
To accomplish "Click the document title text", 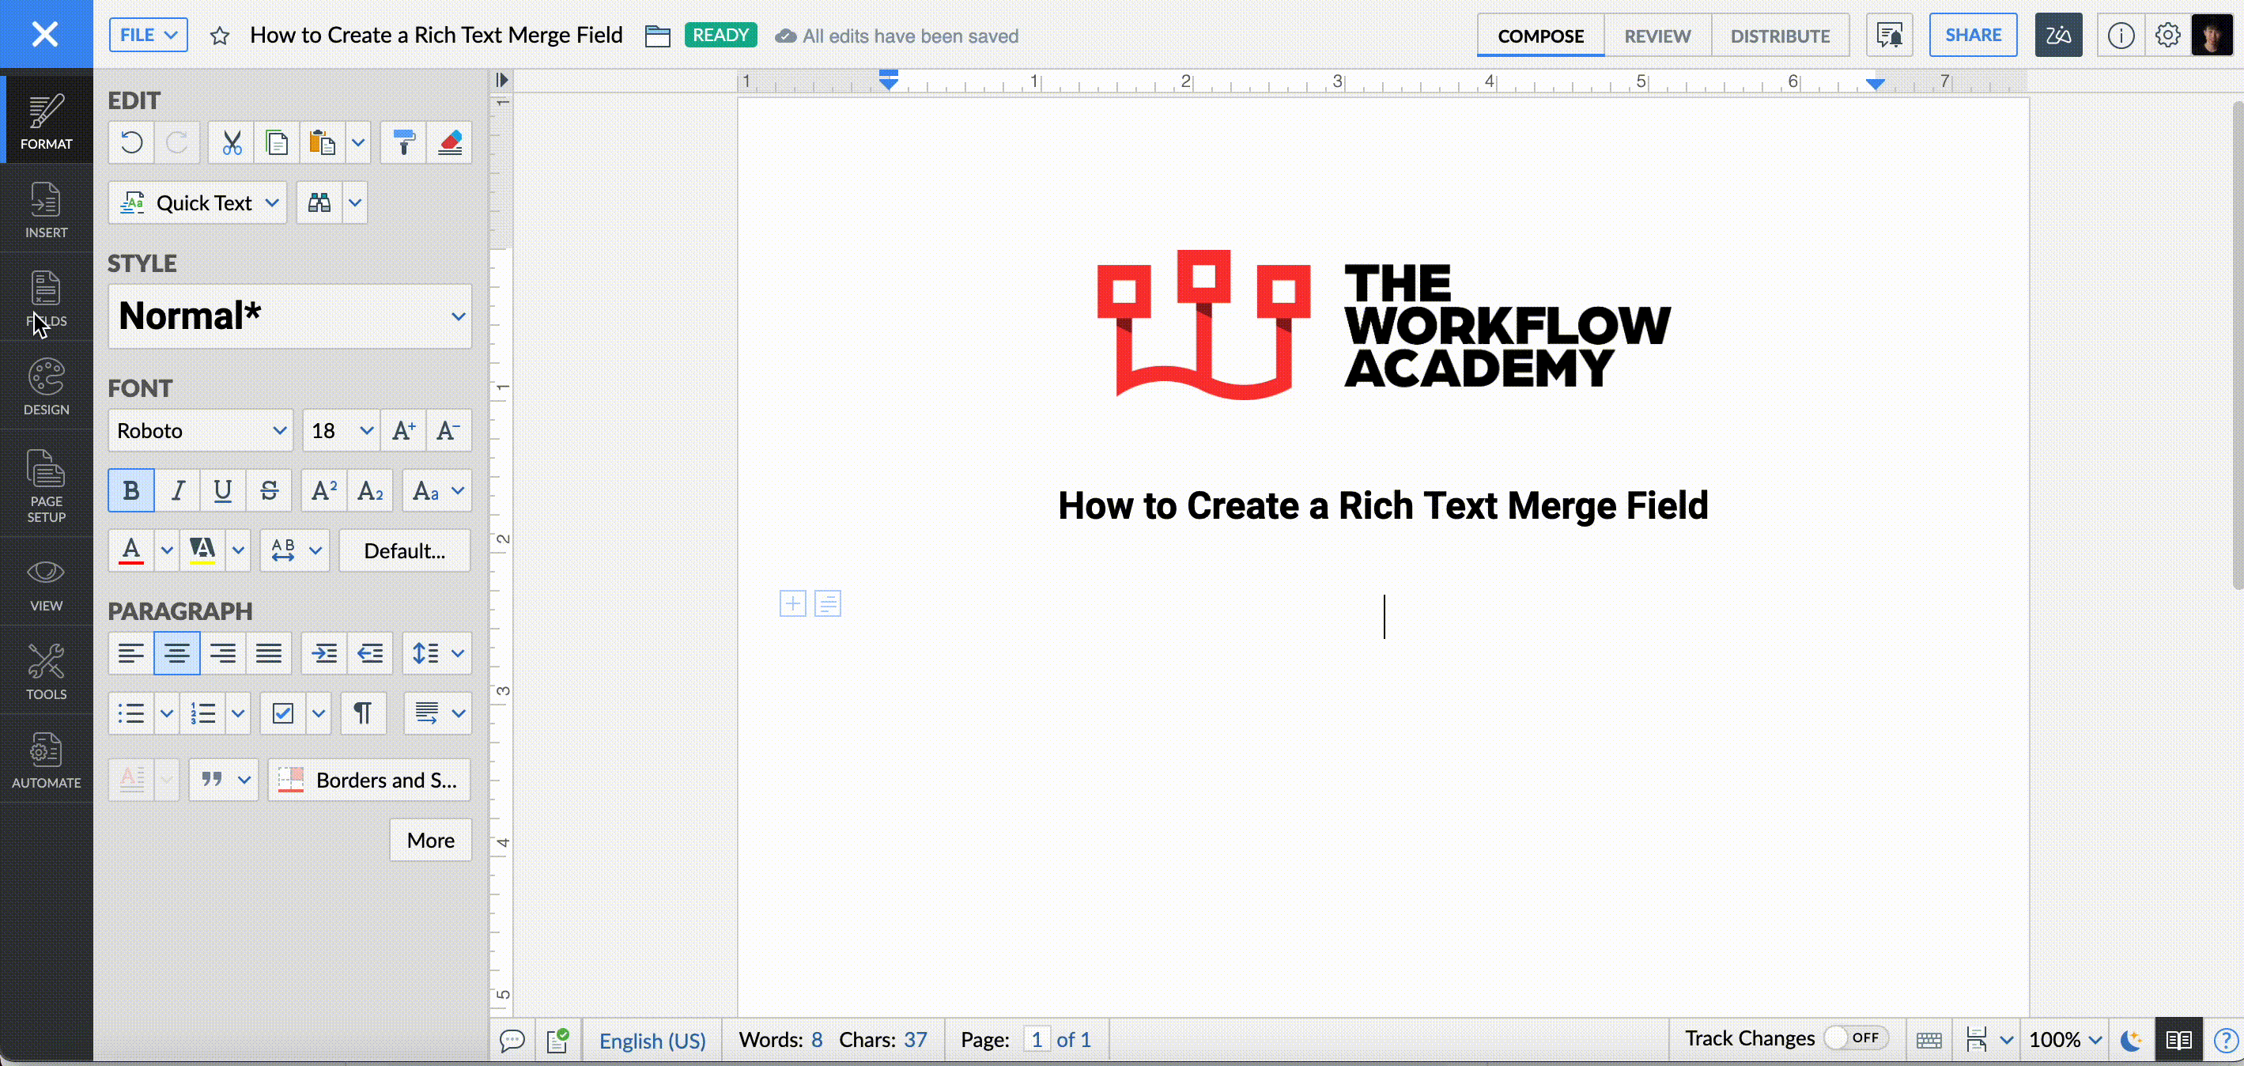I will click(x=436, y=35).
